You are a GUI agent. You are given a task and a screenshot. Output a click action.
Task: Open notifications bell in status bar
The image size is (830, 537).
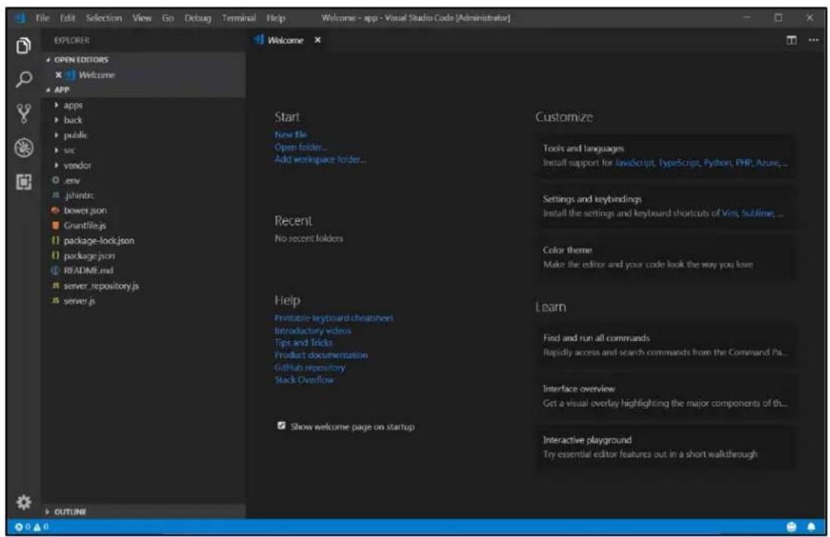click(x=811, y=526)
